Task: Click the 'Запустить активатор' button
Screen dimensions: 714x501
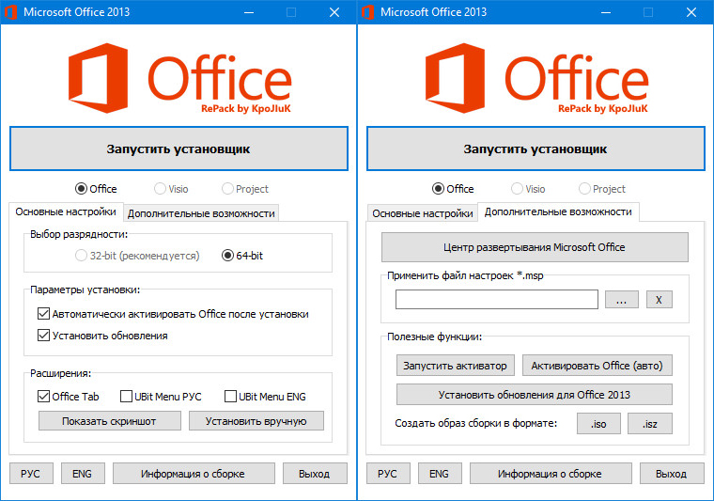Action: pyautogui.click(x=455, y=366)
